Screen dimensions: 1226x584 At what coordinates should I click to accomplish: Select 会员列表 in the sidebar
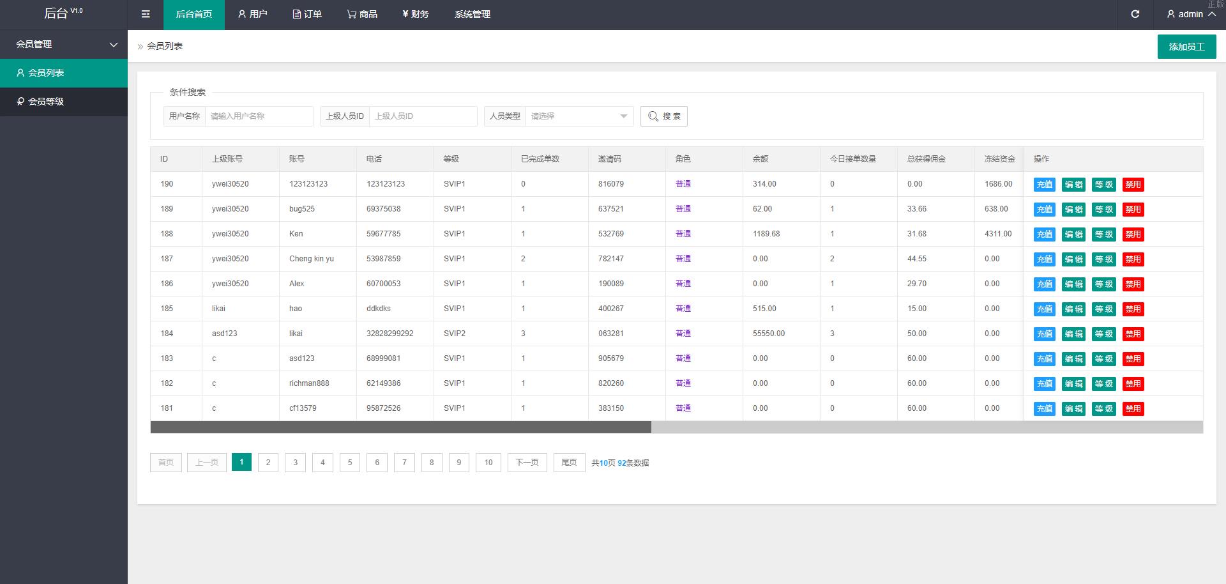click(46, 73)
